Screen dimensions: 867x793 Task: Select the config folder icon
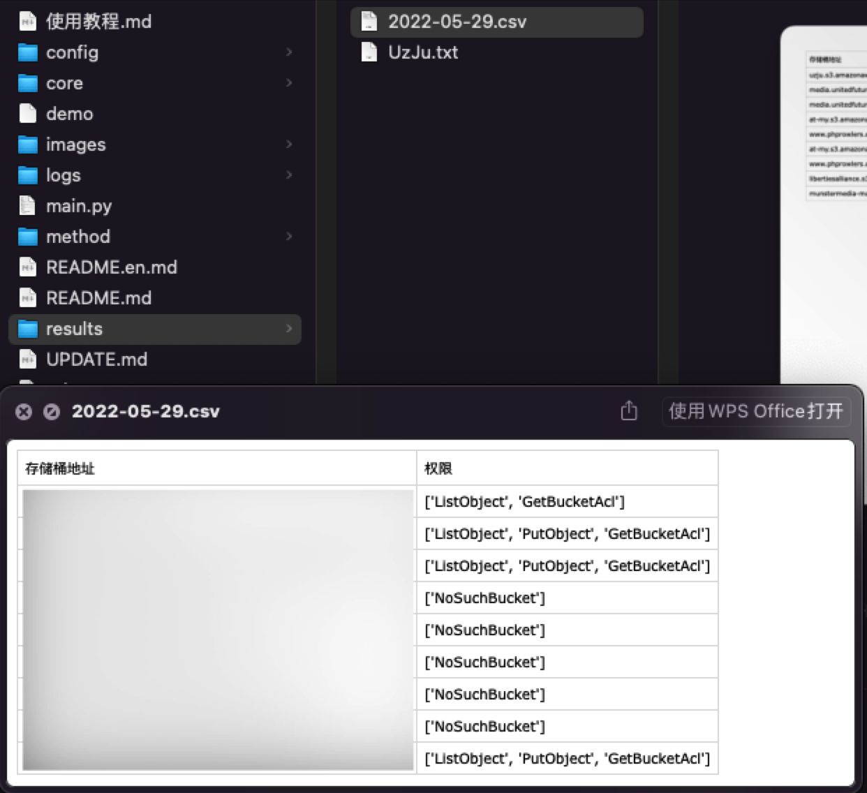[x=27, y=52]
